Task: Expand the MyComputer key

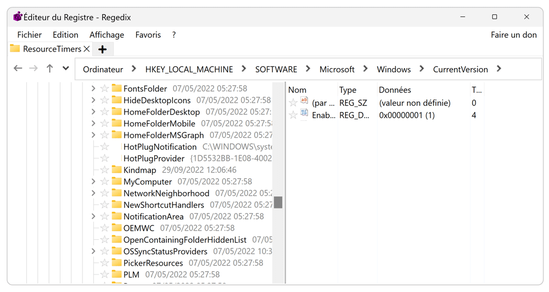Action: point(93,182)
